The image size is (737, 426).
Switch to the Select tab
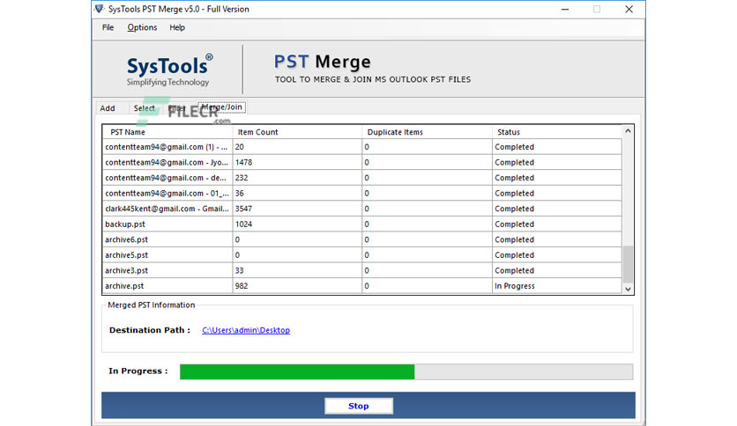click(144, 108)
